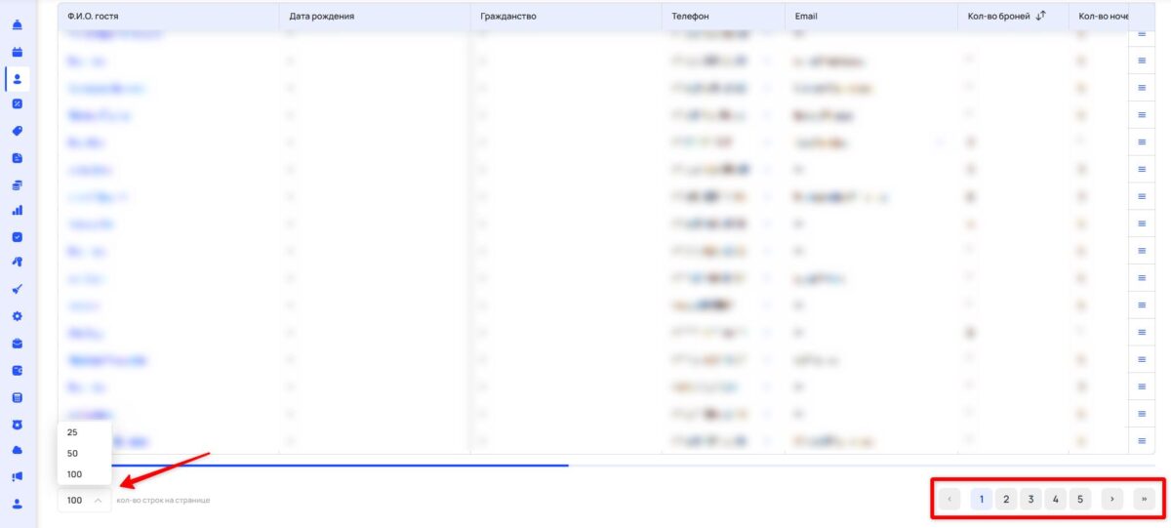
Task: Jump to last page double-arrow button
Action: 1143,499
